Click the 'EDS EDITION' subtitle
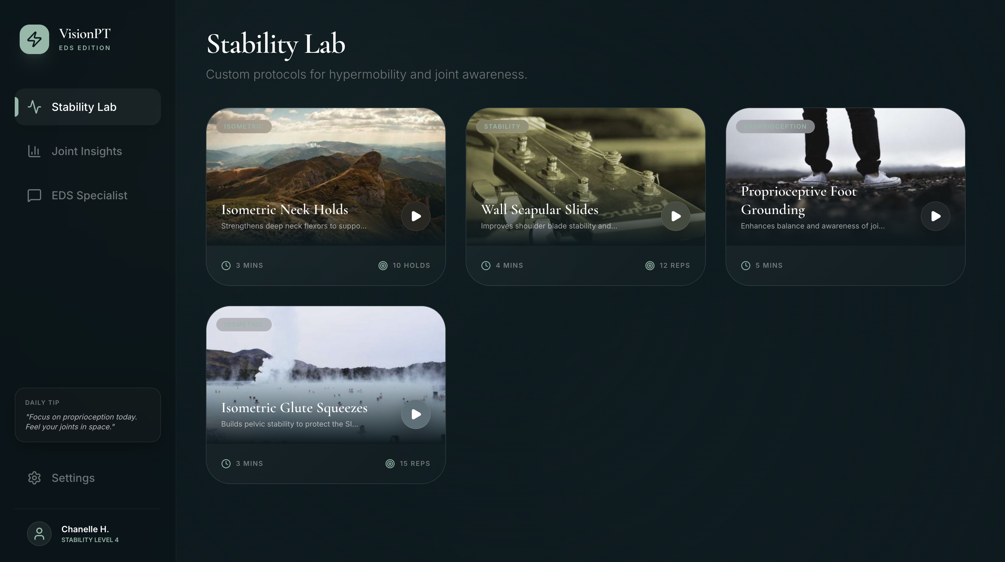Screen dimensions: 1005x562 85,48
